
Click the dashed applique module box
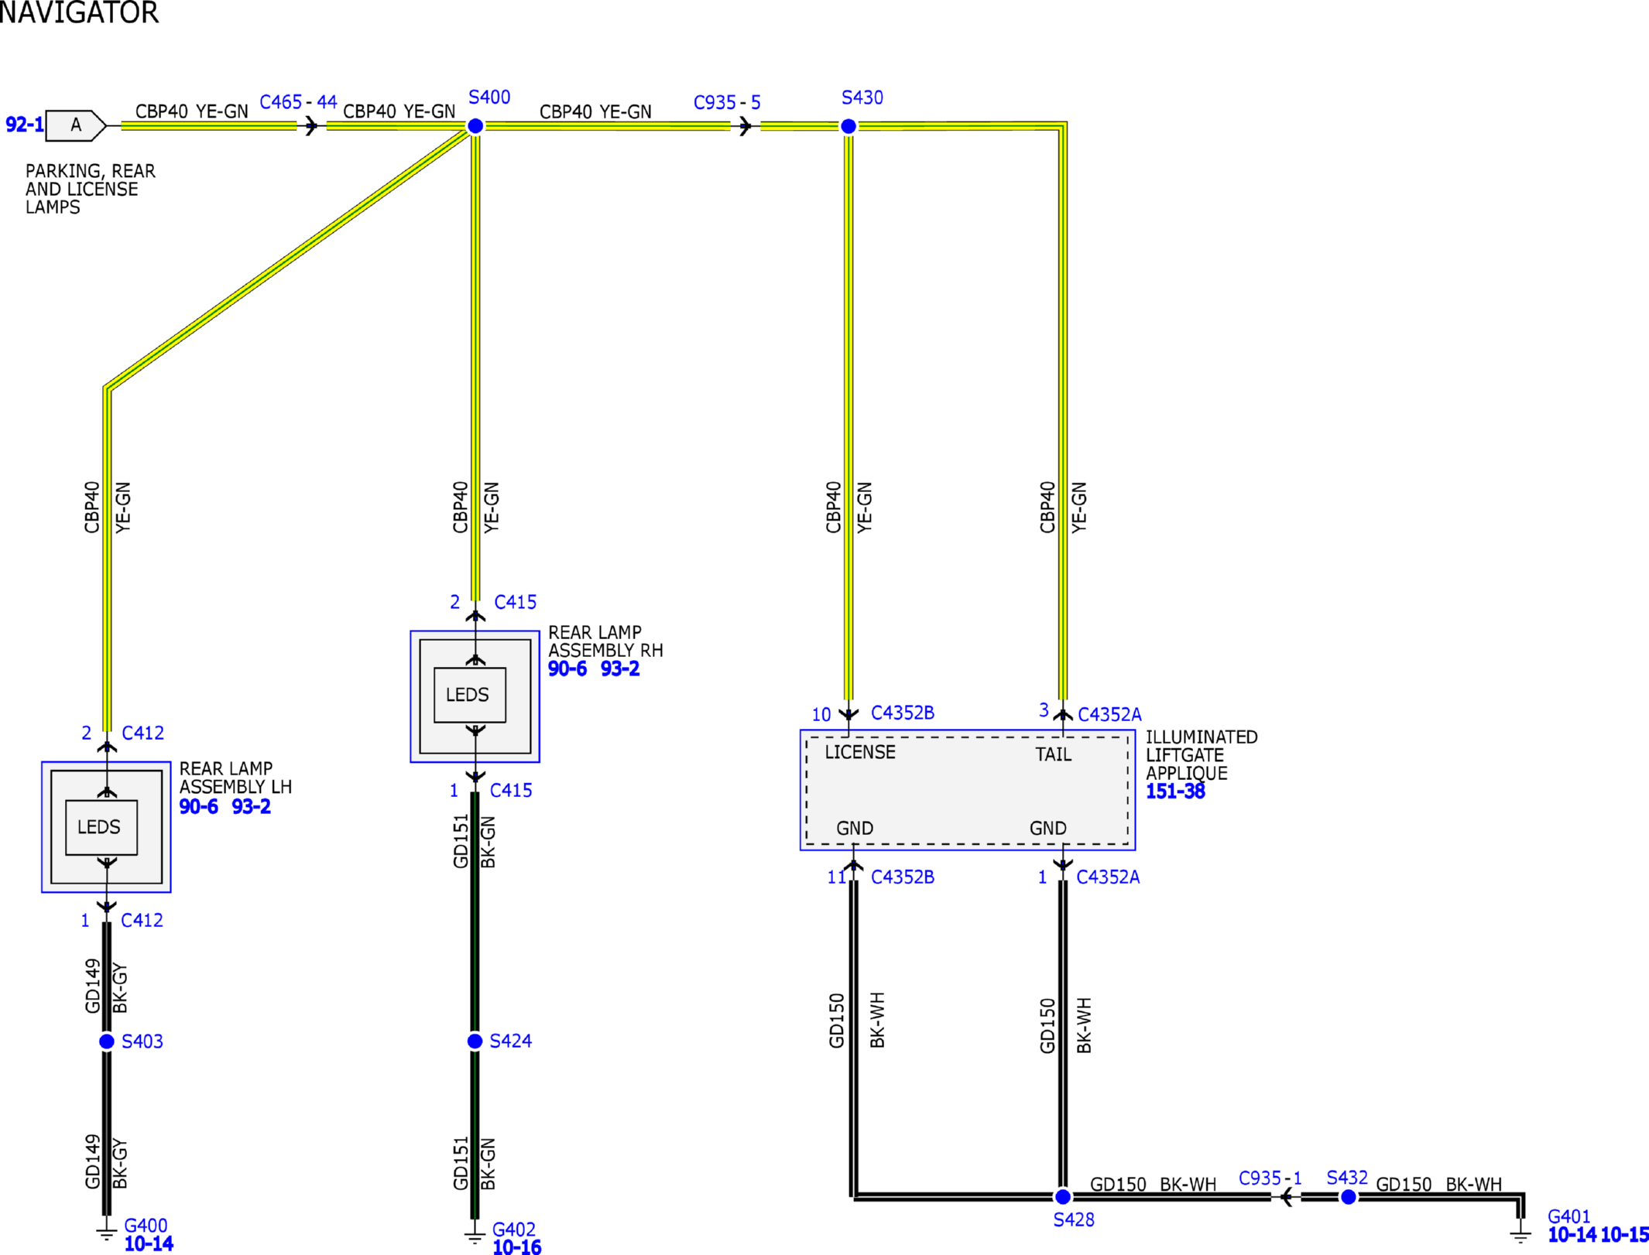click(x=968, y=790)
